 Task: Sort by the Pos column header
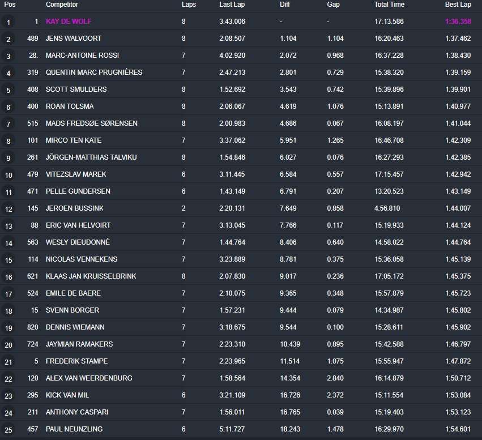tap(10, 5)
